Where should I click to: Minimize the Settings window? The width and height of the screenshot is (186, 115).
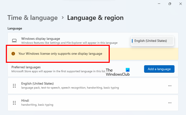[x=159, y=4]
